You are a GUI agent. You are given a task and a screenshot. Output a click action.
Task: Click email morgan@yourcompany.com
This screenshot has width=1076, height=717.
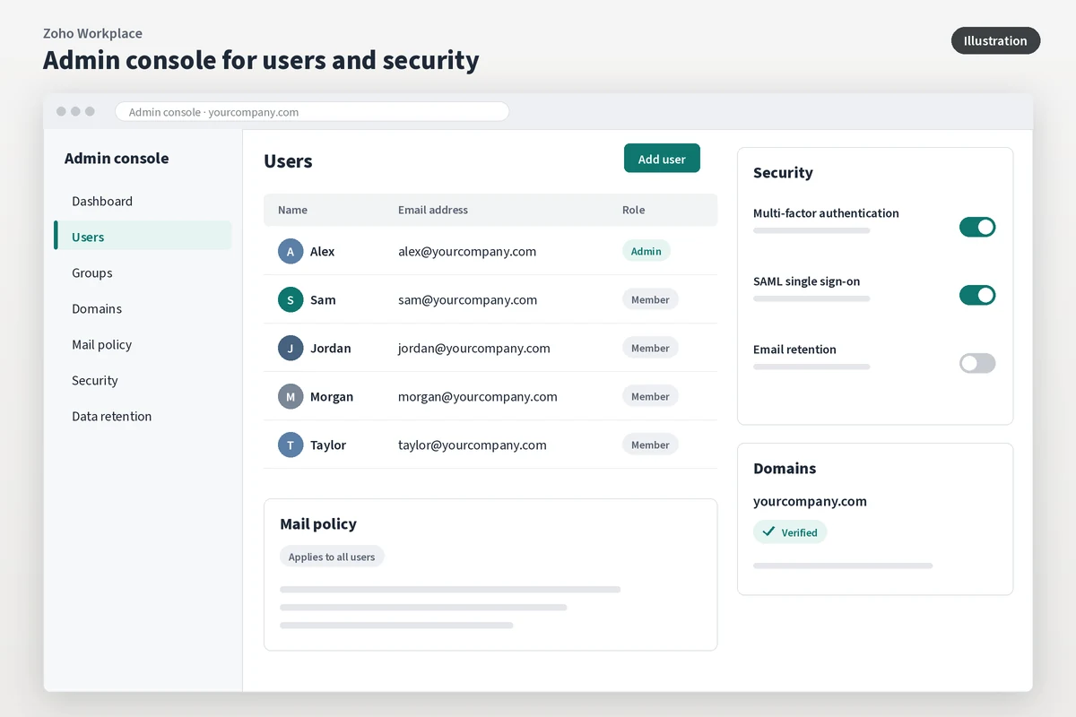[x=478, y=396]
